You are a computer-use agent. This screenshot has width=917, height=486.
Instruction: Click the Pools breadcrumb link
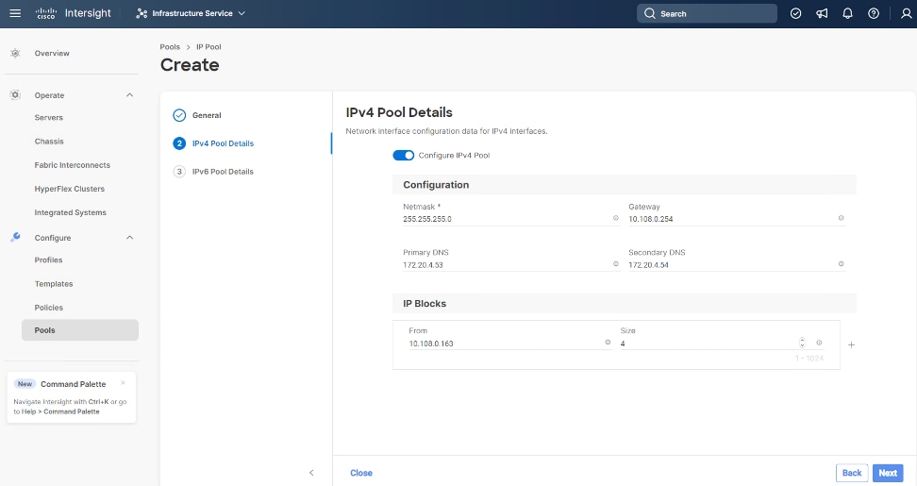[x=170, y=46]
